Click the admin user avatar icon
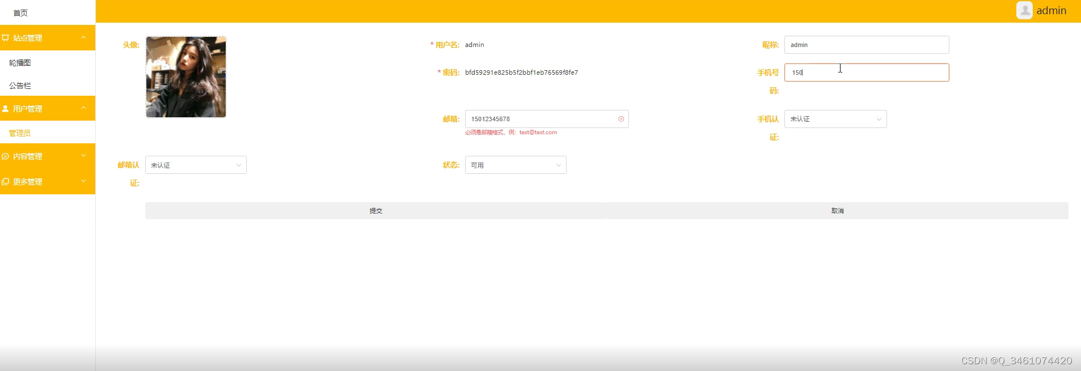1081x371 pixels. pos(1024,10)
